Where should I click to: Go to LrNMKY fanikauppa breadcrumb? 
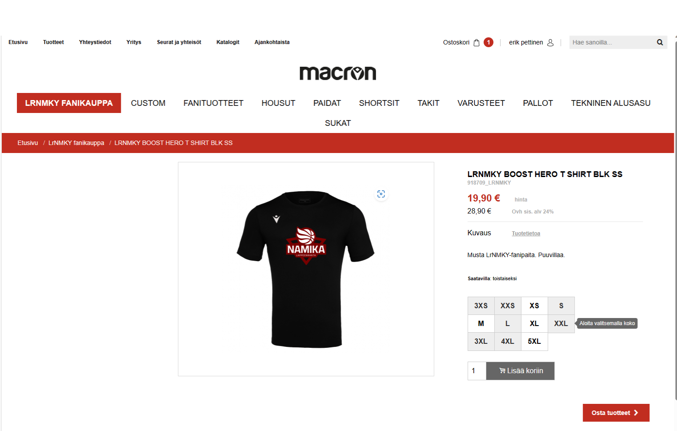point(76,143)
